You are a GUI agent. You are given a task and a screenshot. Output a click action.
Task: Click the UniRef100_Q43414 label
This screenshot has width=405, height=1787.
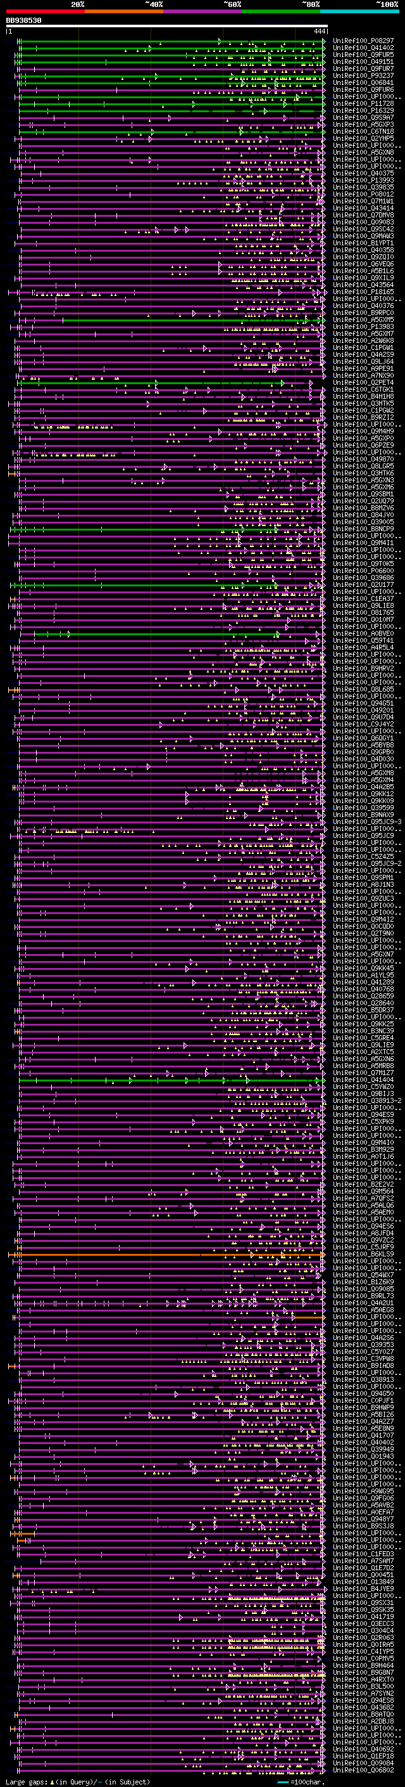363,208
